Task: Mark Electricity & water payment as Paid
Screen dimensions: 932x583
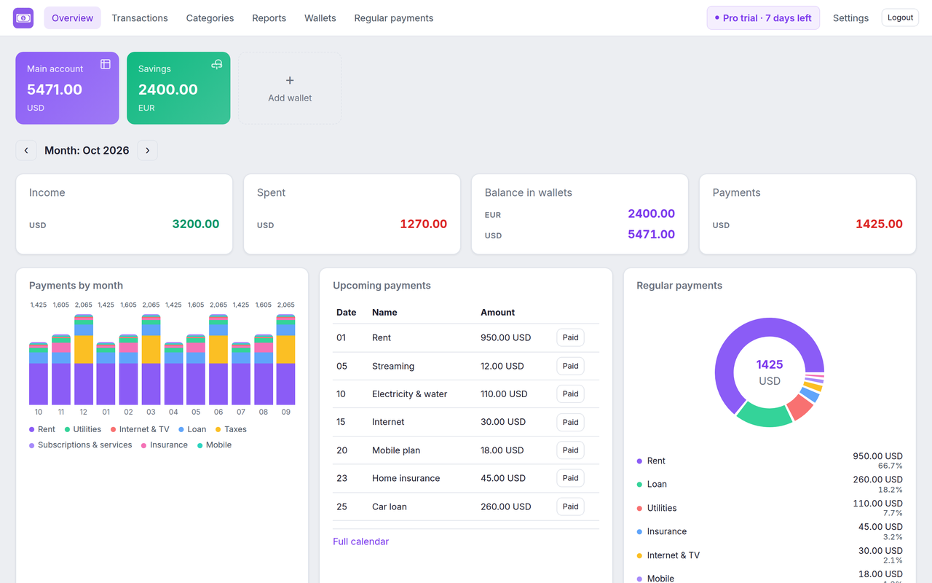Action: pos(570,394)
